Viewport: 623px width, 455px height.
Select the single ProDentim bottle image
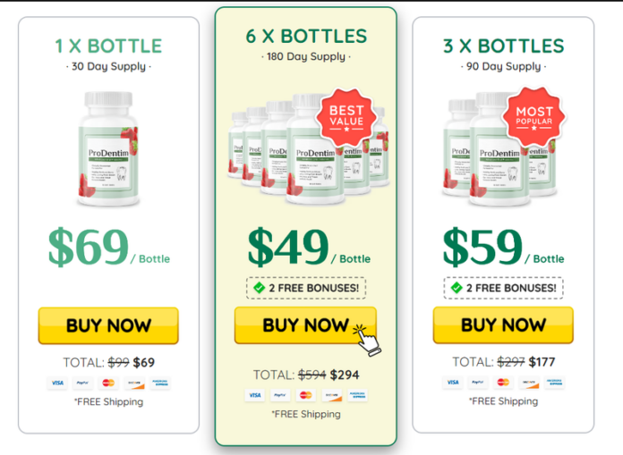coord(108,148)
